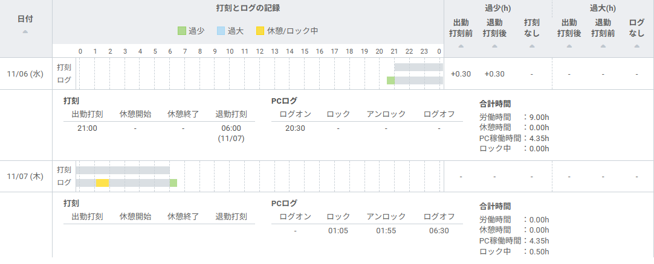This screenshot has height=264, width=654.
Task: Click green 過少 segment in 11/07 log row
Action: 173,183
